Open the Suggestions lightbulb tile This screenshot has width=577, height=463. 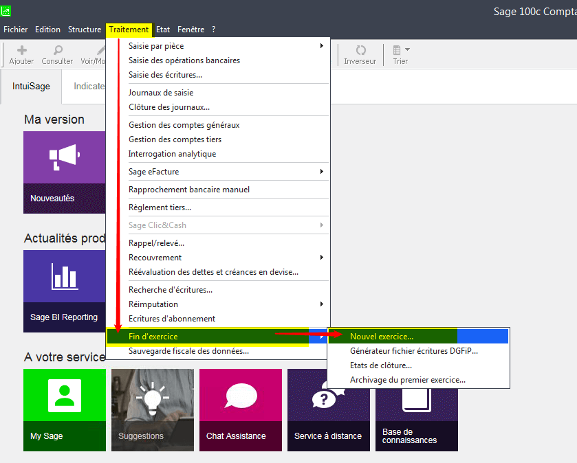[152, 409]
